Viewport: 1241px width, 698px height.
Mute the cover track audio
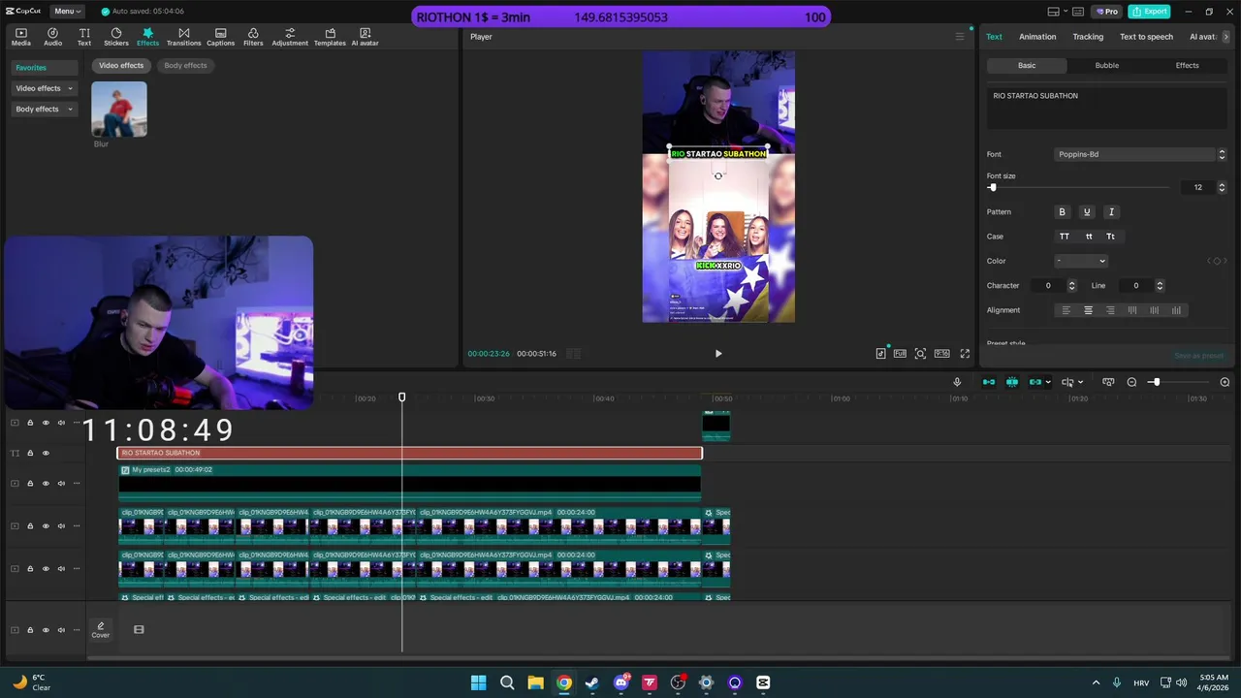61,630
